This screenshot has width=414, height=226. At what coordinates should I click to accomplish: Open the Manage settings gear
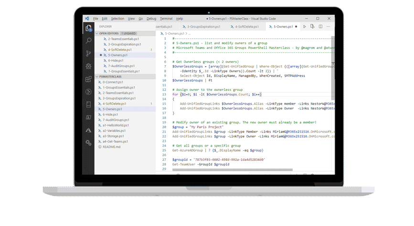point(88,143)
